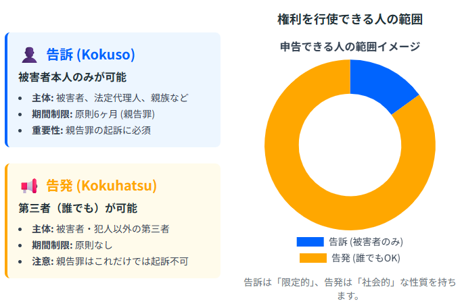
Task: Click the person icon beside 告訴 (Kokuso)
Action: 29,55
